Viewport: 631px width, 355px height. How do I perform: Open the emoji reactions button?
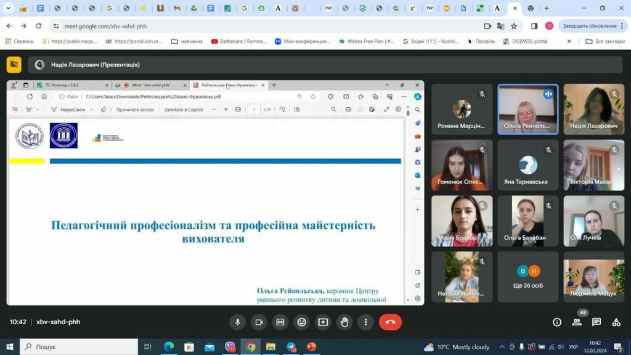click(301, 322)
